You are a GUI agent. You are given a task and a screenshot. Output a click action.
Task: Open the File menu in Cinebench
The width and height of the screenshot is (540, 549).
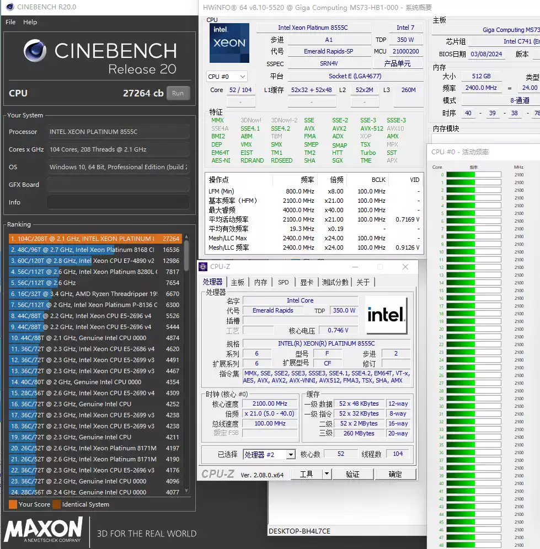click(10, 22)
